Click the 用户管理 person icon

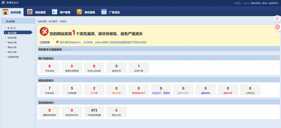[x=55, y=11]
